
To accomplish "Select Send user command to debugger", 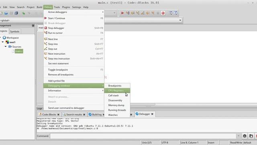I will (74, 108).
